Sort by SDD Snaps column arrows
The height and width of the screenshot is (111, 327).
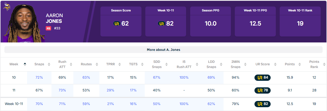pos(167,64)
